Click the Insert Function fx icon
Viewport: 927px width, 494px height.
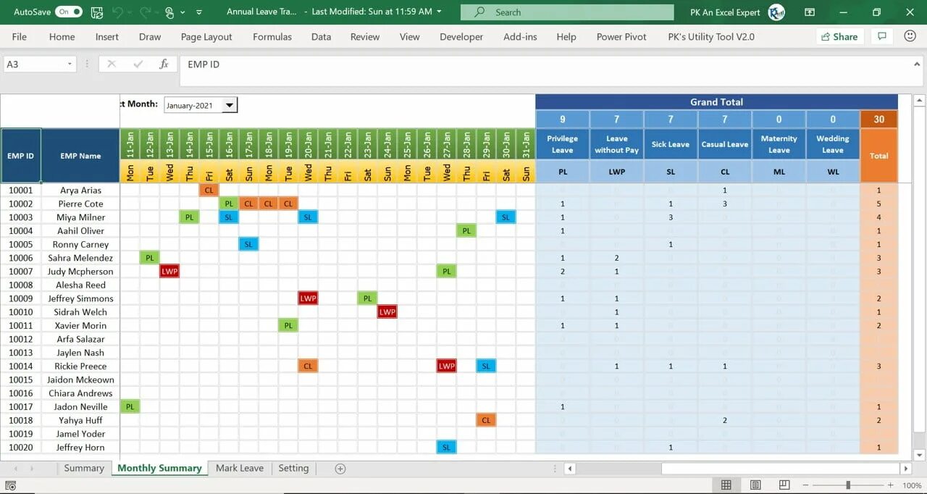(x=164, y=64)
